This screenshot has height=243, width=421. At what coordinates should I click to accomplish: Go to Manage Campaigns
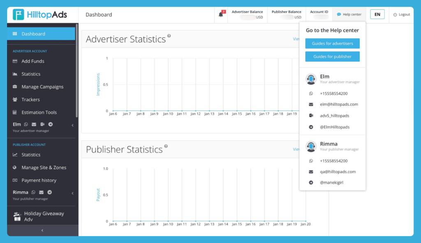click(42, 87)
